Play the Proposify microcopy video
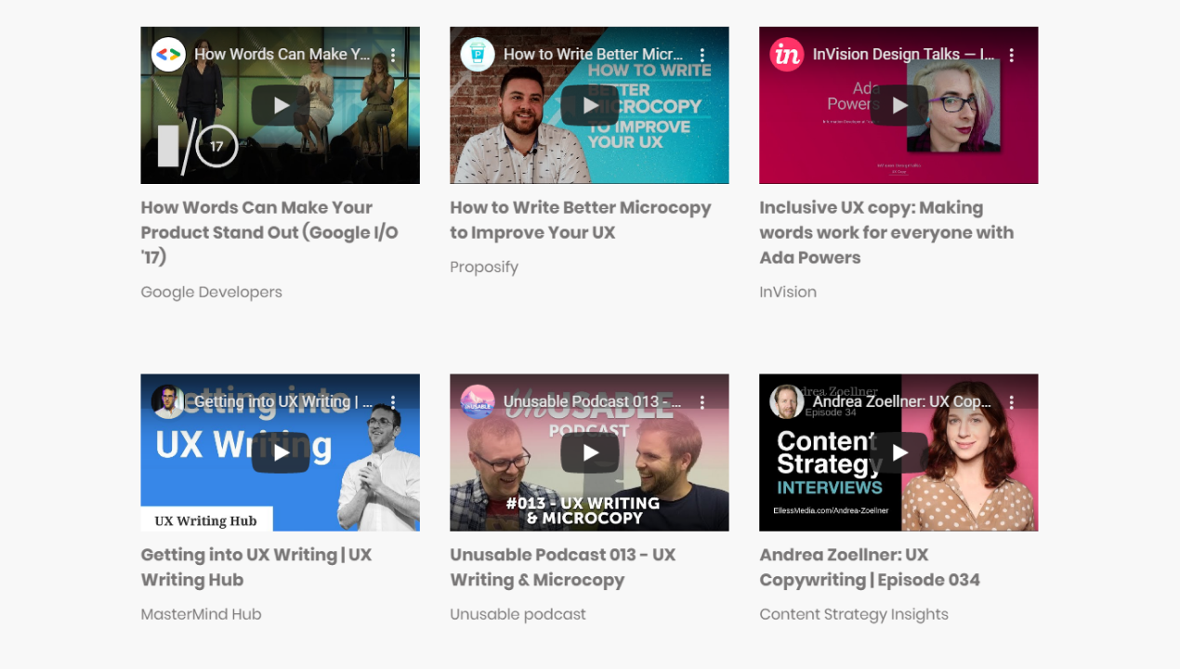 pos(589,105)
